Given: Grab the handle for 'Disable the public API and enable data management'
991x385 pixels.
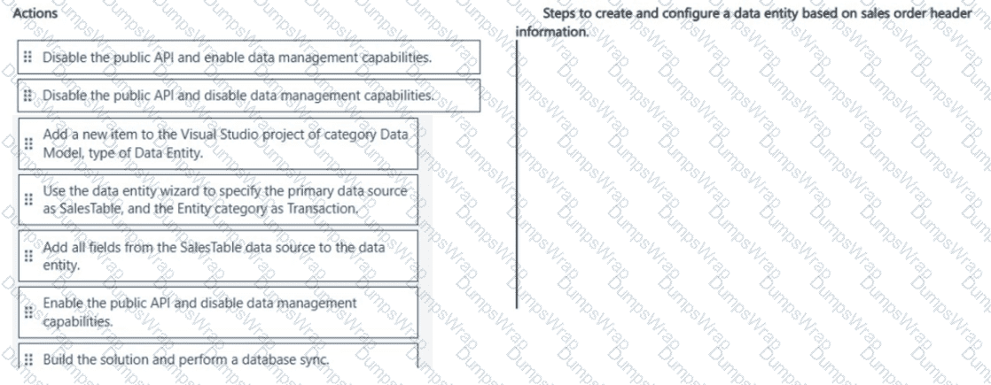Looking at the screenshot, I should (27, 57).
